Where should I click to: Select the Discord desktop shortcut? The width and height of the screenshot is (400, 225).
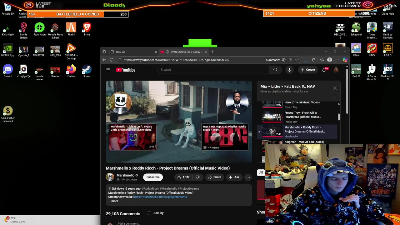click(8, 71)
